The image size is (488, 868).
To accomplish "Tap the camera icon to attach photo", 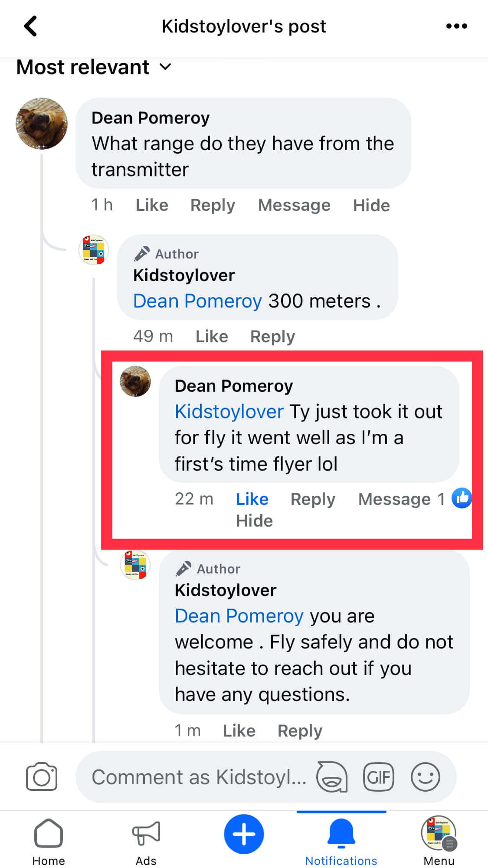I will (x=42, y=777).
